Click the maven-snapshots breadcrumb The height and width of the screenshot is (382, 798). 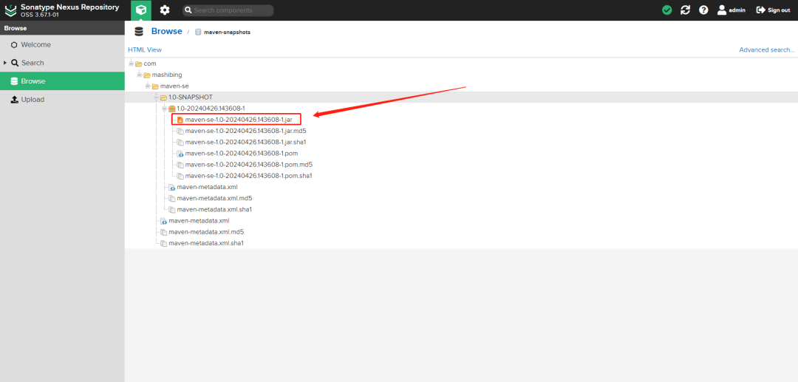227,32
